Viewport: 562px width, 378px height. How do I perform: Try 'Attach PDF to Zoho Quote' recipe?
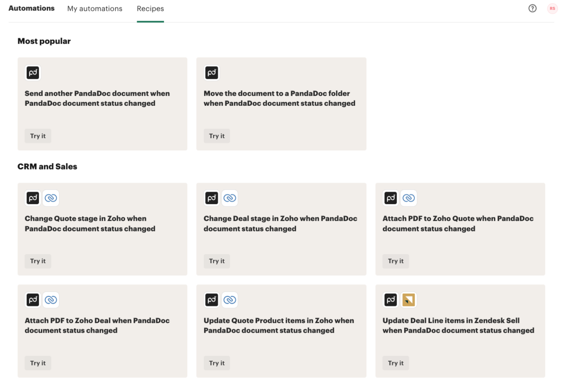coord(396,261)
